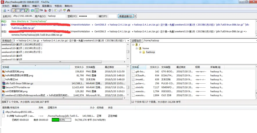The height and width of the screenshot is (133, 257).
Task: Select weekend110-第1天 local folder
Action: click(22, 44)
